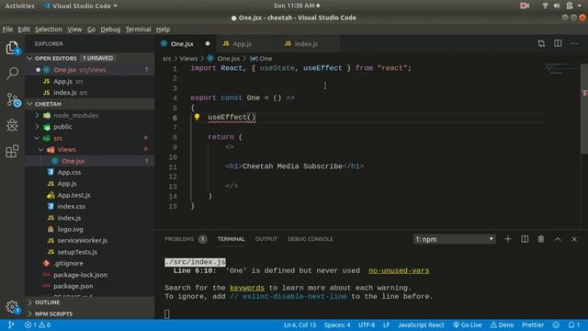Select the 1: npm terminal dropdown
Viewport: 588px width, 331px height.
[x=454, y=239]
